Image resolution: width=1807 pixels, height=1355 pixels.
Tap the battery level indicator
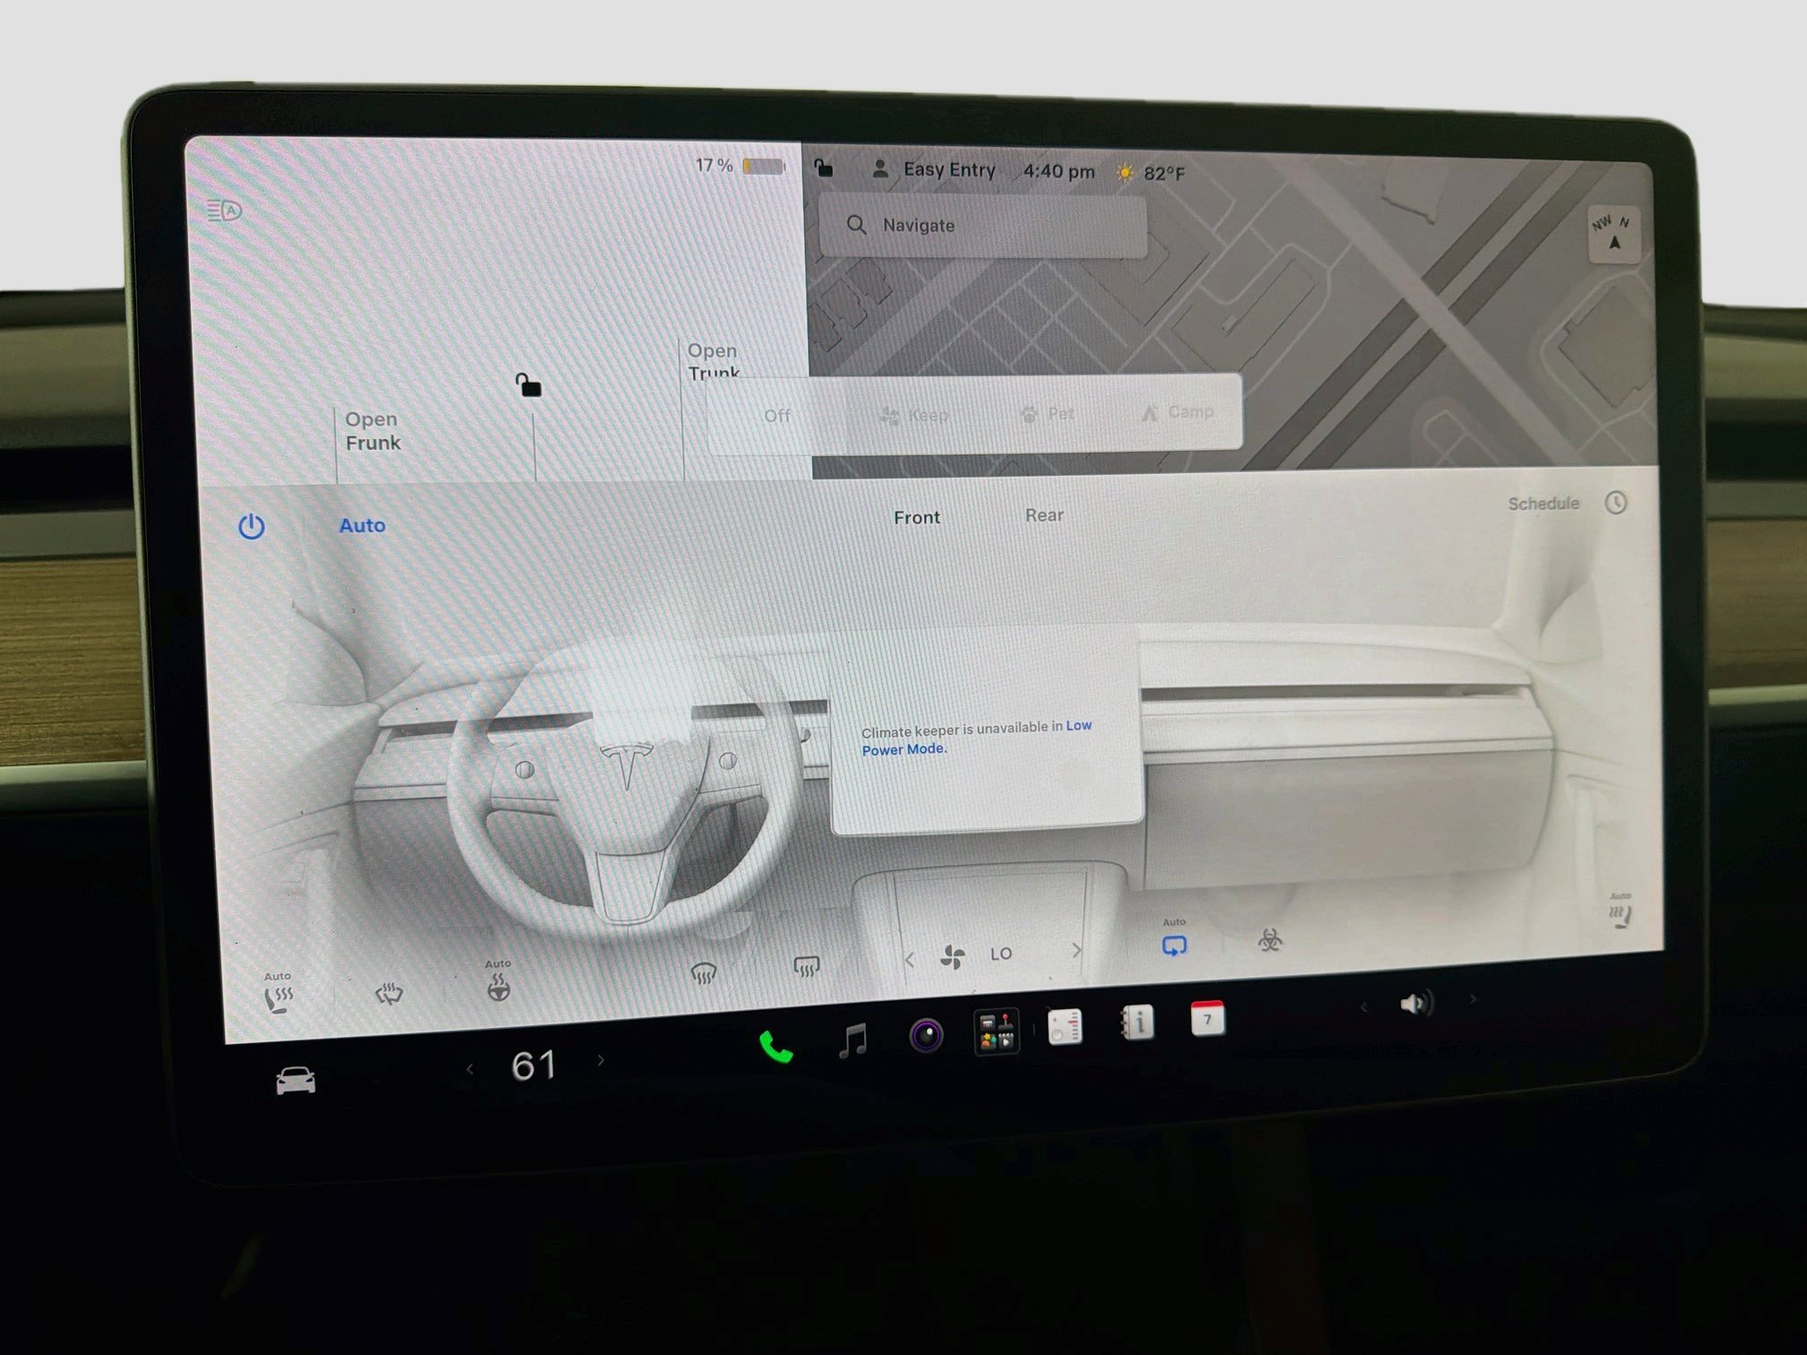(764, 167)
